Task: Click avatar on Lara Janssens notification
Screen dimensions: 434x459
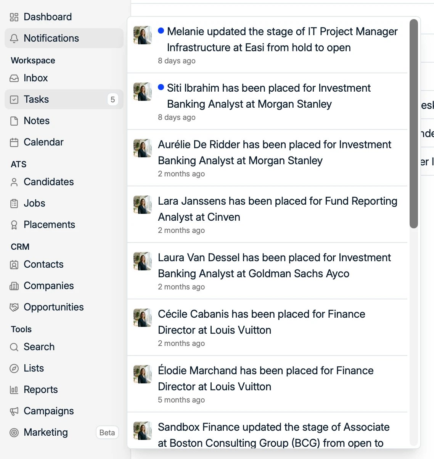Action: (x=143, y=205)
